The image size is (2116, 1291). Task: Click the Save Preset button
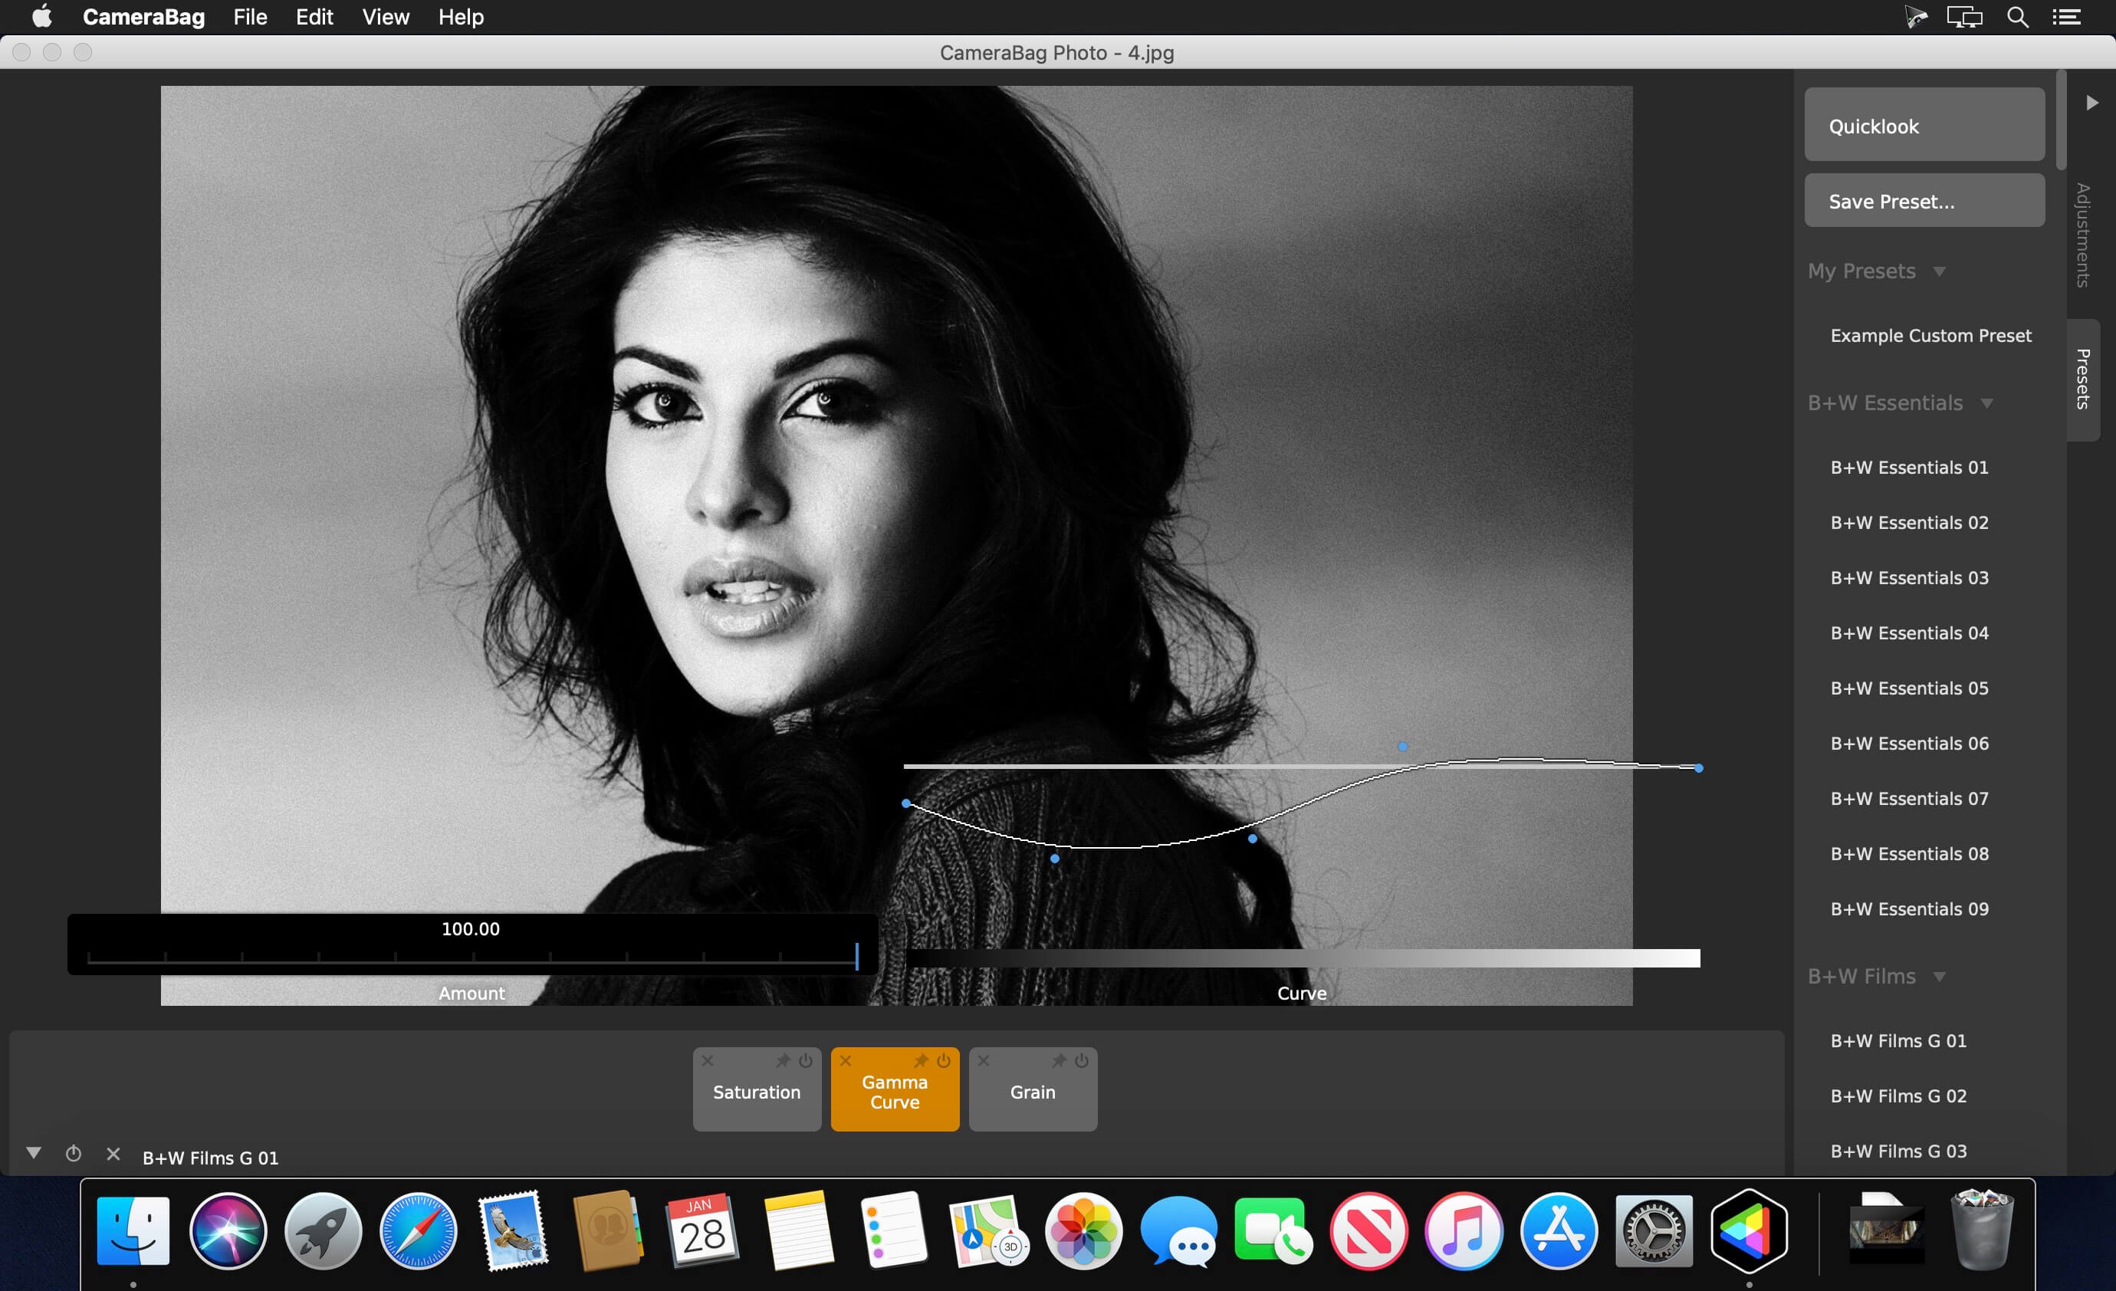coord(1924,200)
